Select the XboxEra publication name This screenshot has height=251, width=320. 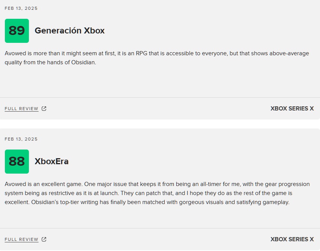[x=51, y=162]
